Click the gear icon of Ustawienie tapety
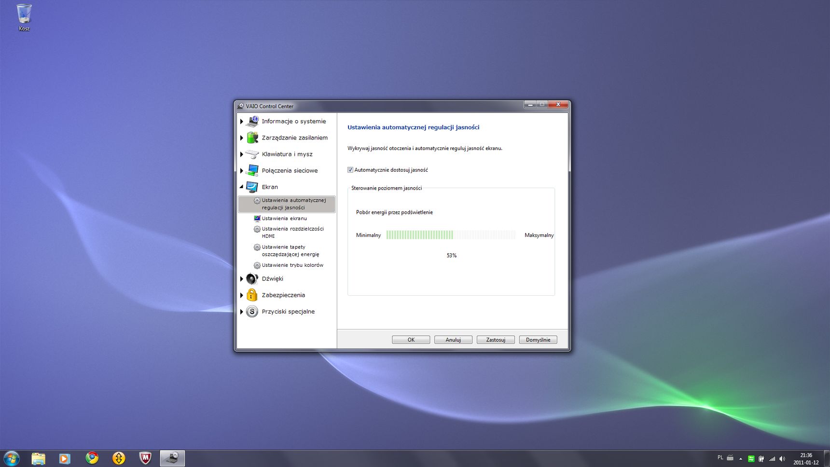 click(257, 247)
